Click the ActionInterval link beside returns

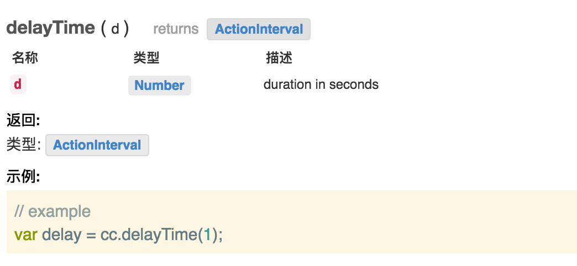pyautogui.click(x=259, y=29)
